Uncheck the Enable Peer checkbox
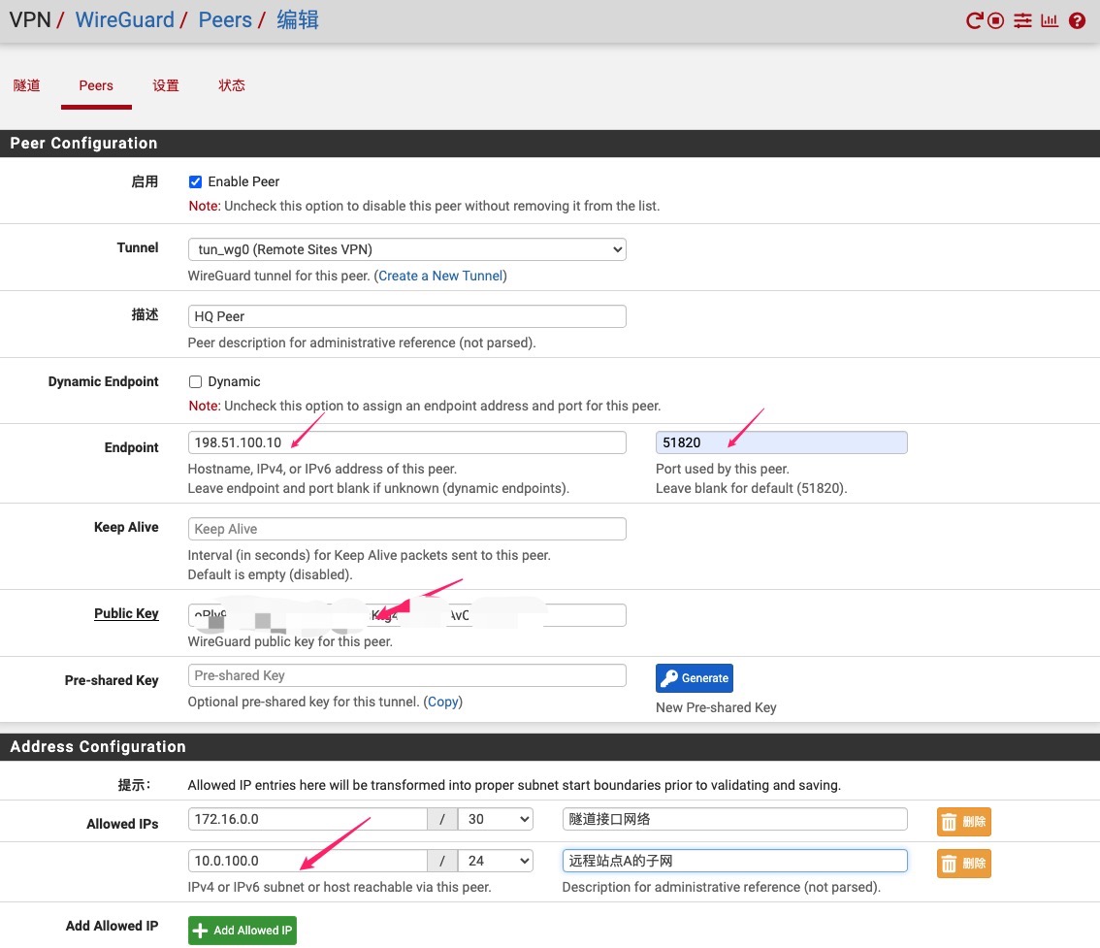 (x=195, y=181)
